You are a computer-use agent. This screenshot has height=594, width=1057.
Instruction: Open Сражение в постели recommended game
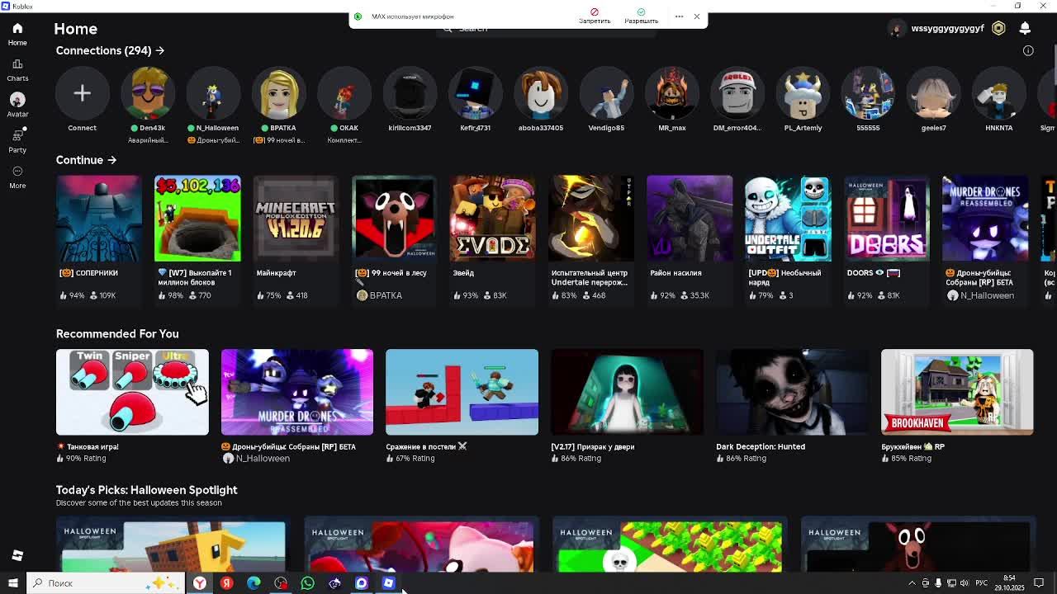click(462, 392)
